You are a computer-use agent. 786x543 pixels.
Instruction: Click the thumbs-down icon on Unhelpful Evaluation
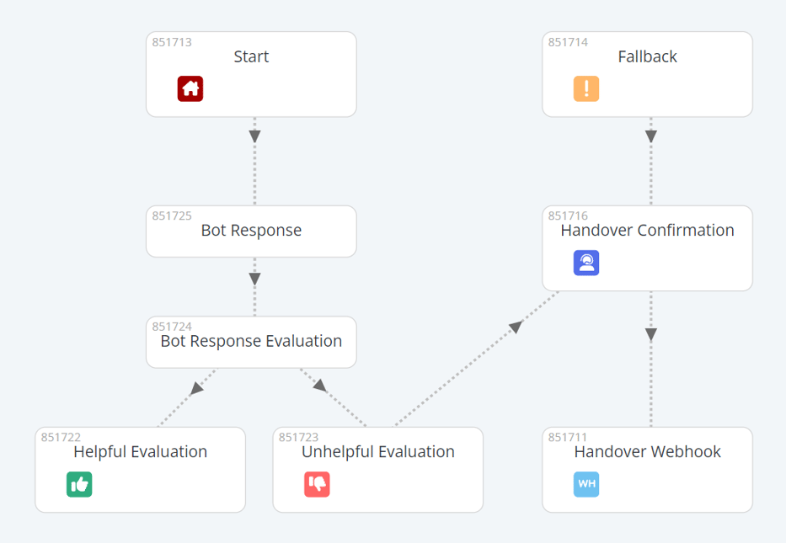pyautogui.click(x=317, y=484)
